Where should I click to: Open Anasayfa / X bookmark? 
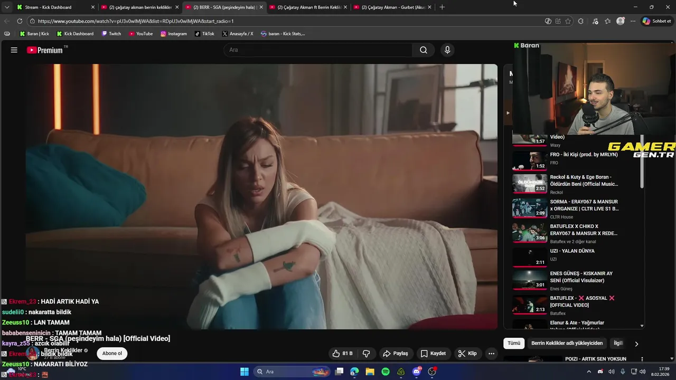238,34
